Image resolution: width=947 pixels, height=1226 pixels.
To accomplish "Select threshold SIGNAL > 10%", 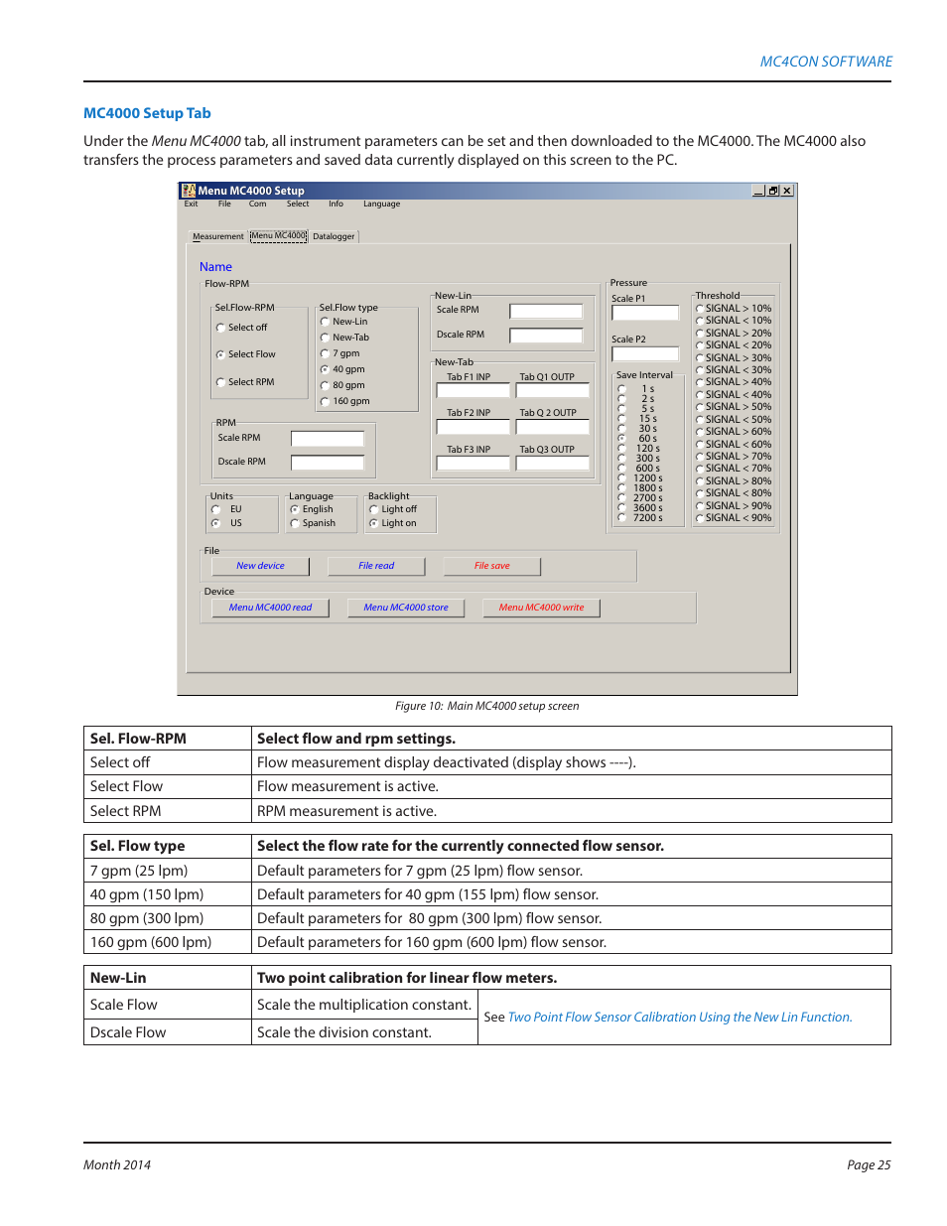I will pyautogui.click(x=700, y=309).
